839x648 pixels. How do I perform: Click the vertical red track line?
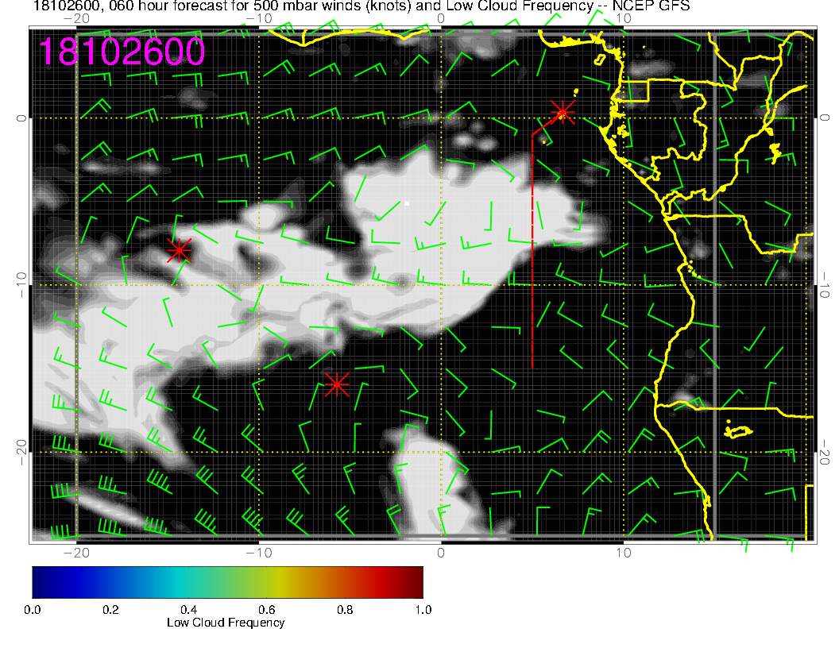[x=532, y=254]
